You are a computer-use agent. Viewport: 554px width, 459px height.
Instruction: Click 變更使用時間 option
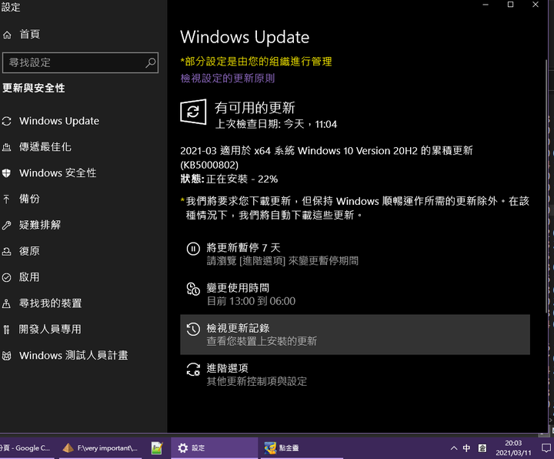point(355,294)
